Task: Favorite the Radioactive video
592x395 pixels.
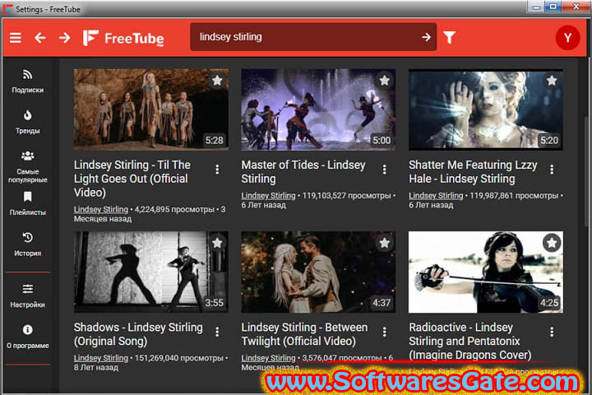Action: pos(552,243)
